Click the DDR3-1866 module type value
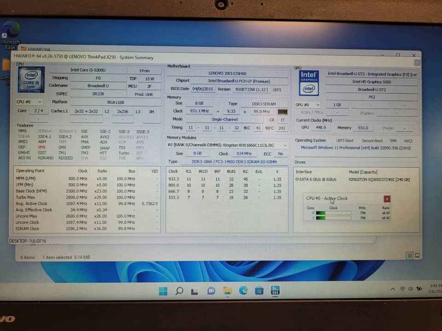Viewport: 442px width, 331px height. pos(234,162)
